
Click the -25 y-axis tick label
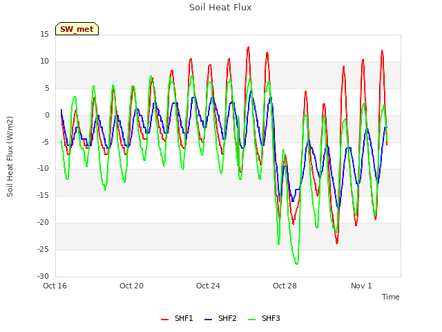click(x=43, y=249)
